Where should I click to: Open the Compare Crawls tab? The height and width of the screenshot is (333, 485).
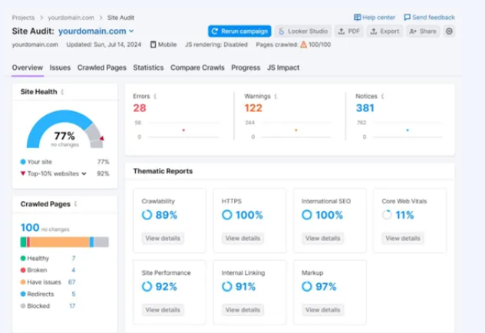pos(197,68)
